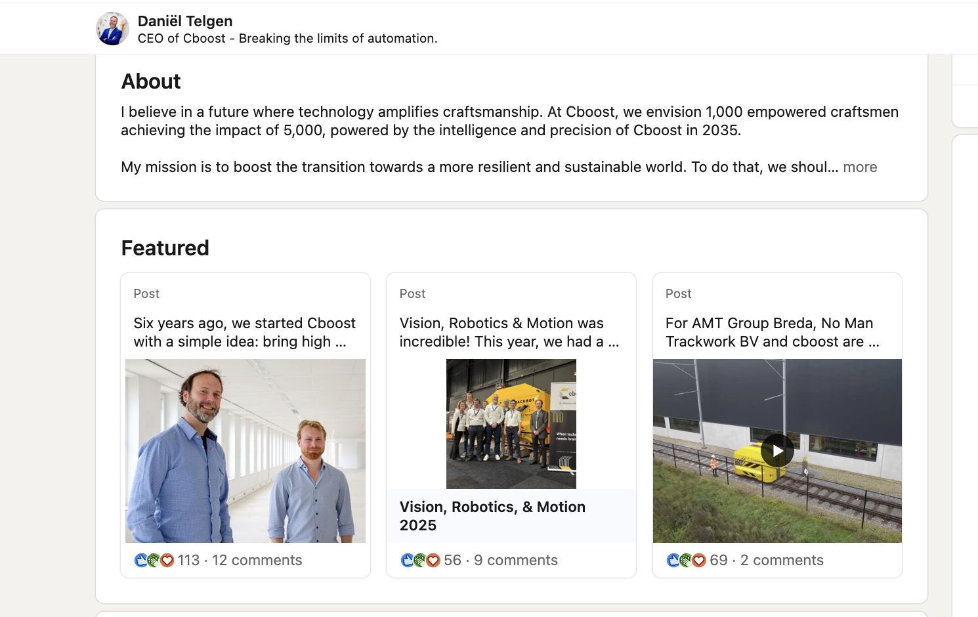The width and height of the screenshot is (978, 617).
Task: Open post text 'Six years ago, we started Cboost'
Action: [x=245, y=332]
